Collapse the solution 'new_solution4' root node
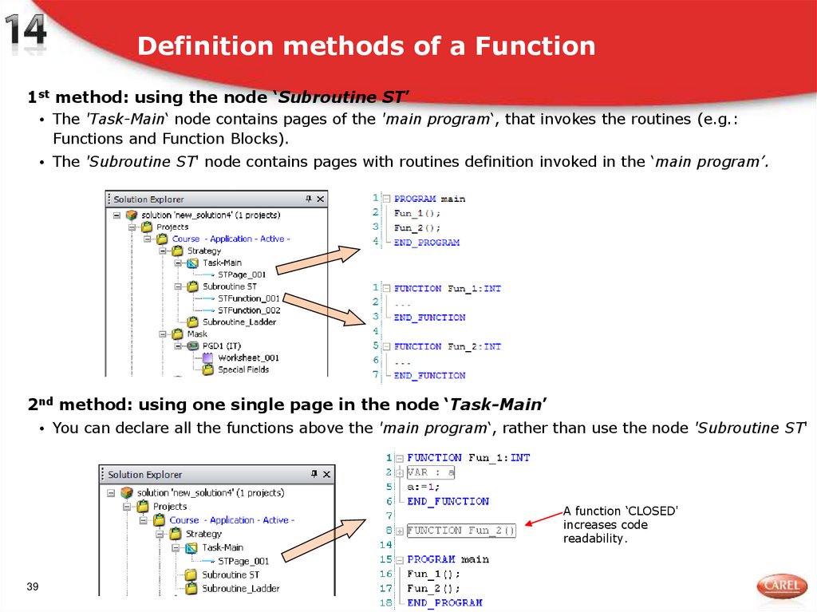The height and width of the screenshot is (612, 817). coord(115,214)
